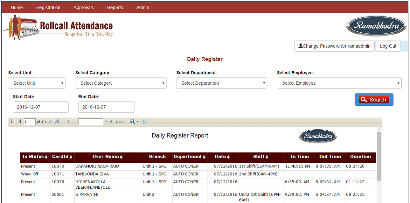This screenshot has width=410, height=203.
Task: Click the Start Date input field
Action: (41, 107)
